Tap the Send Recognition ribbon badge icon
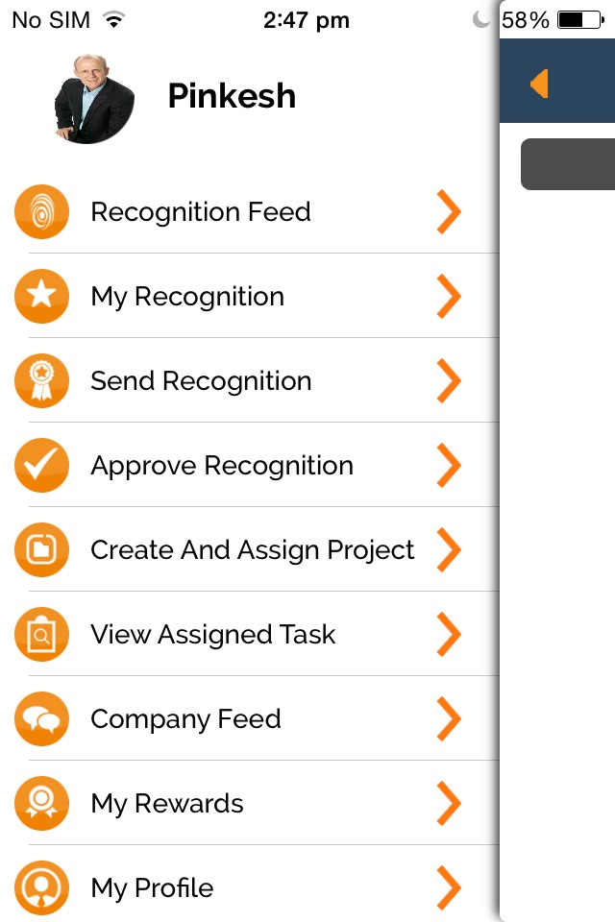Viewport: 615px width, 922px height. (41, 380)
